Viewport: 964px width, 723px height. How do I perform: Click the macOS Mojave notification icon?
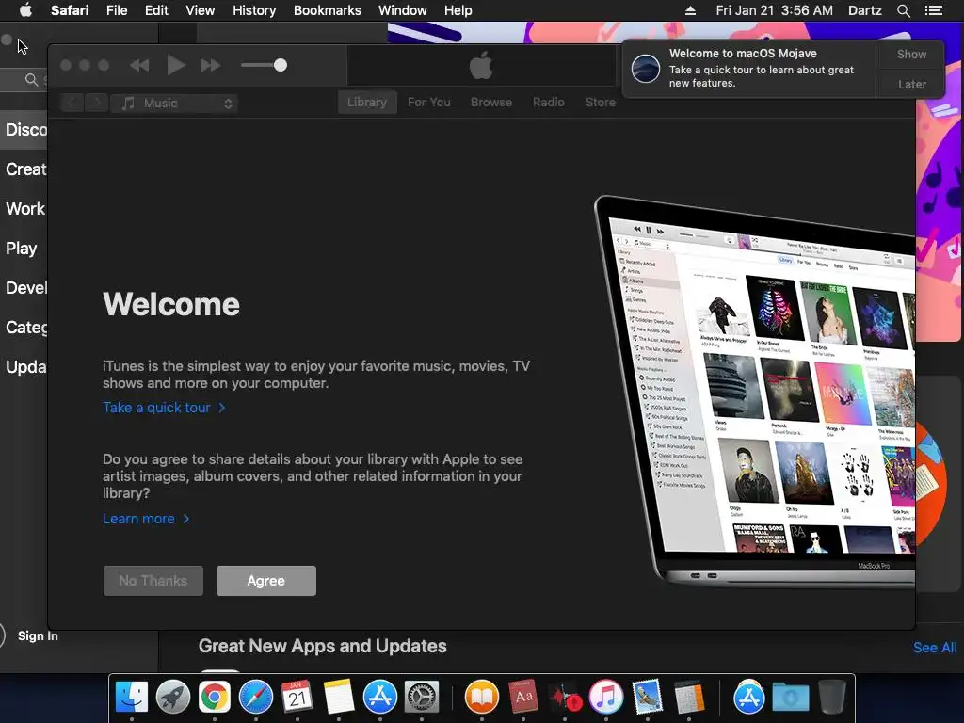point(646,68)
